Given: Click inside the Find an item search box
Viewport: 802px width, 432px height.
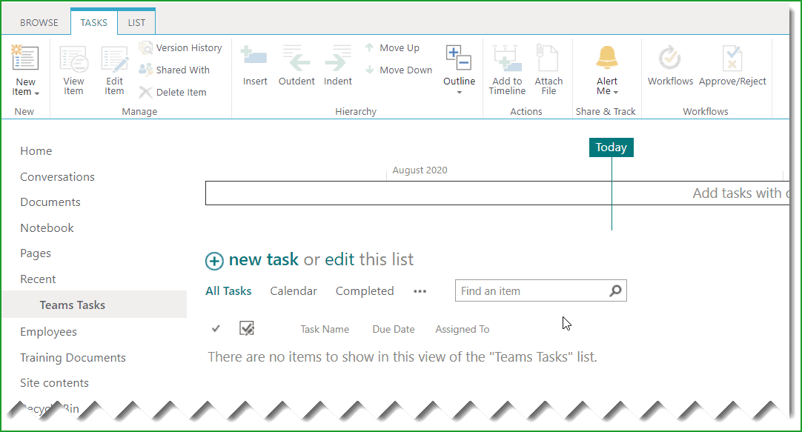Looking at the screenshot, I should (x=530, y=290).
